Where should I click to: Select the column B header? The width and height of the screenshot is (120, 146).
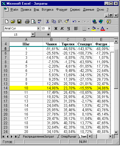pyautogui.click(x=51, y=39)
